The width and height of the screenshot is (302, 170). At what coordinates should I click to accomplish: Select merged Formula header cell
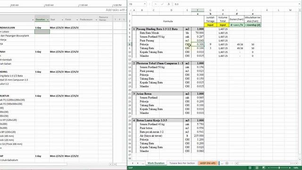(168, 21)
